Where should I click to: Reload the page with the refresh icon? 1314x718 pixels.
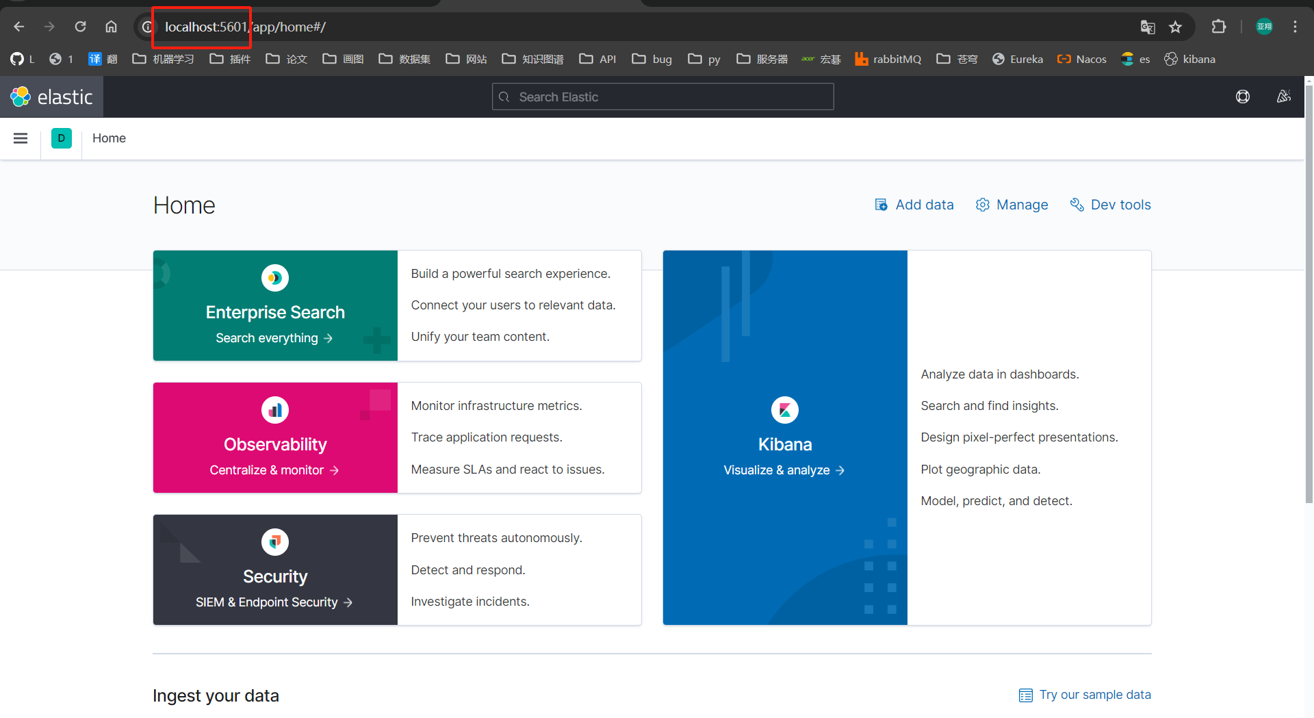pos(80,27)
